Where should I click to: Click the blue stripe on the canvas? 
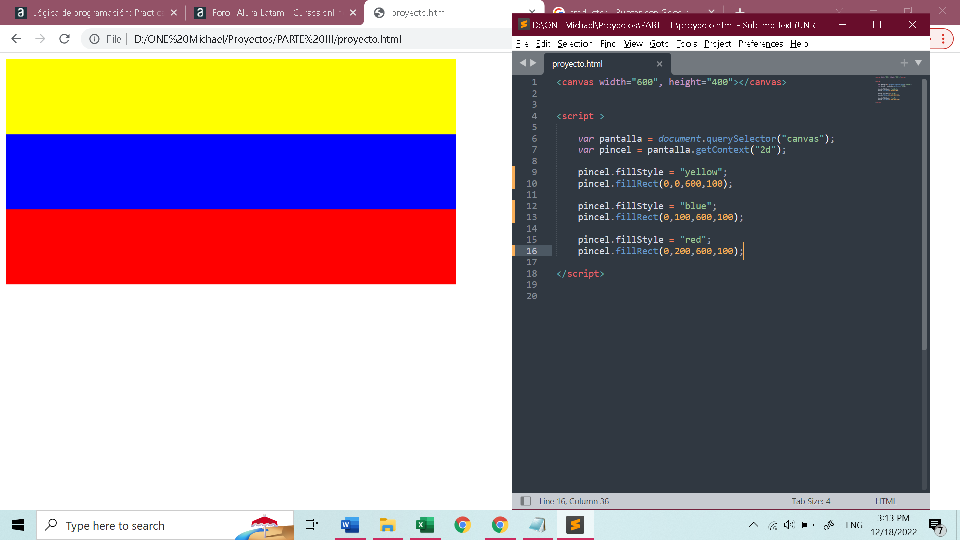pyautogui.click(x=231, y=172)
